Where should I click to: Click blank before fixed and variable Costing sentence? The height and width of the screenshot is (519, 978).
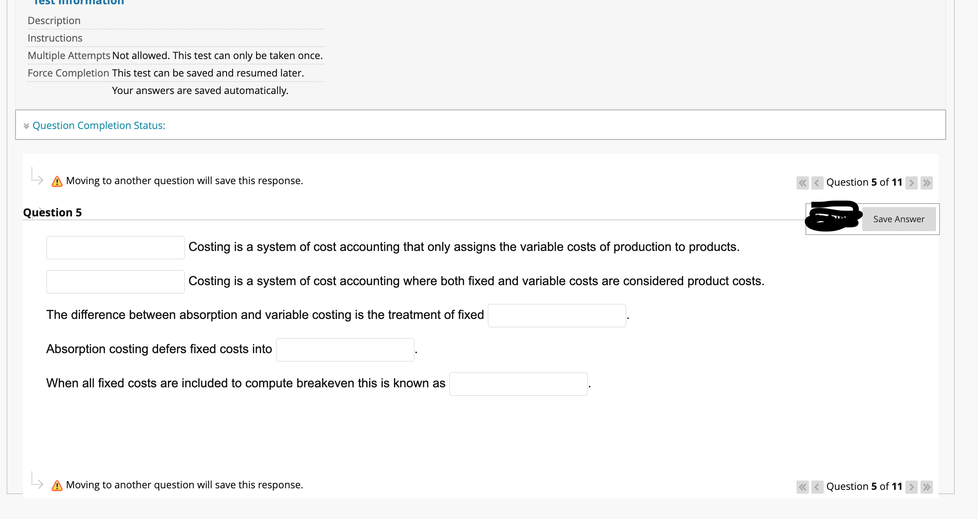115,282
